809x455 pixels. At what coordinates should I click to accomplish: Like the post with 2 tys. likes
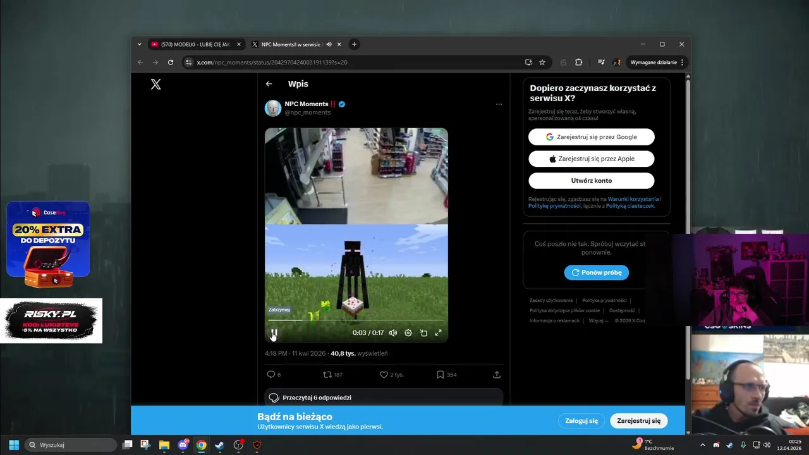click(391, 375)
